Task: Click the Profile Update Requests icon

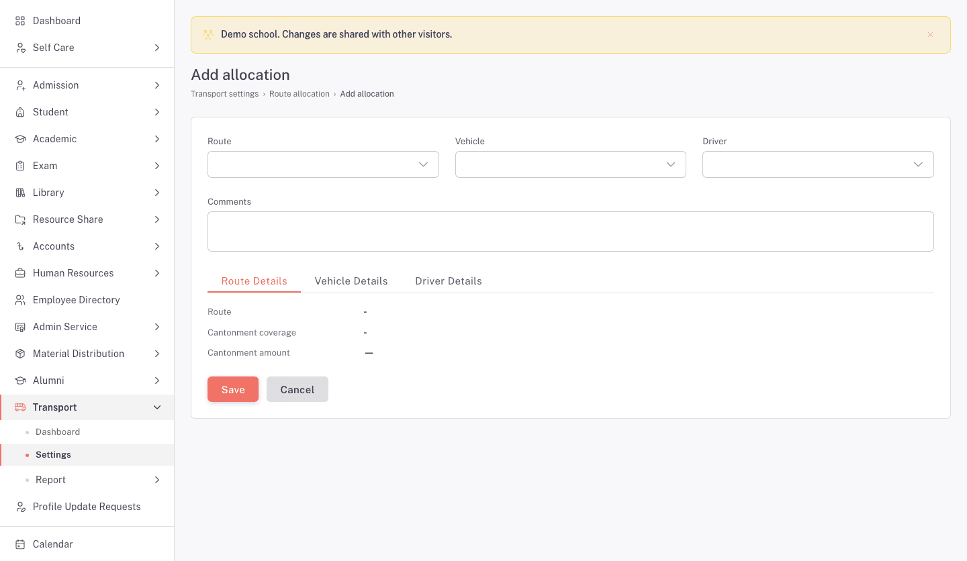Action: (x=20, y=507)
